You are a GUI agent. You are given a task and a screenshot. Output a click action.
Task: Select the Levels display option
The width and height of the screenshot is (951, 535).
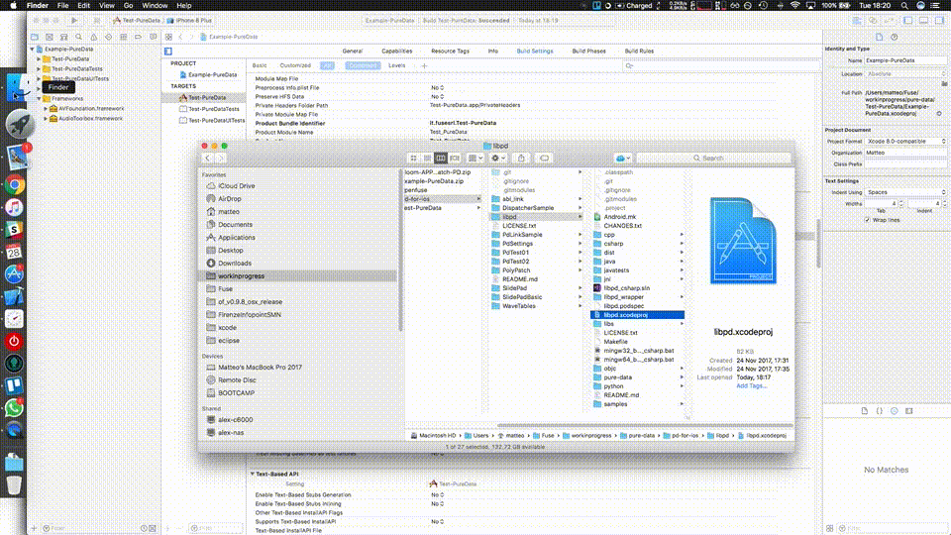pyautogui.click(x=396, y=65)
